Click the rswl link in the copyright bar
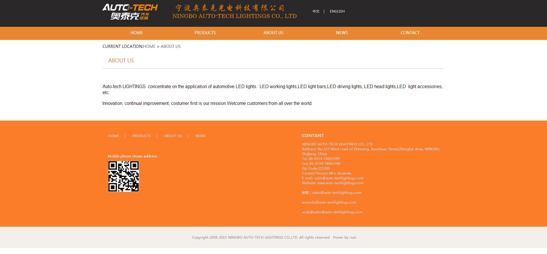 point(353,237)
